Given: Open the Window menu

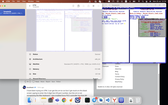Looking at the screenshot, I should [31, 1].
